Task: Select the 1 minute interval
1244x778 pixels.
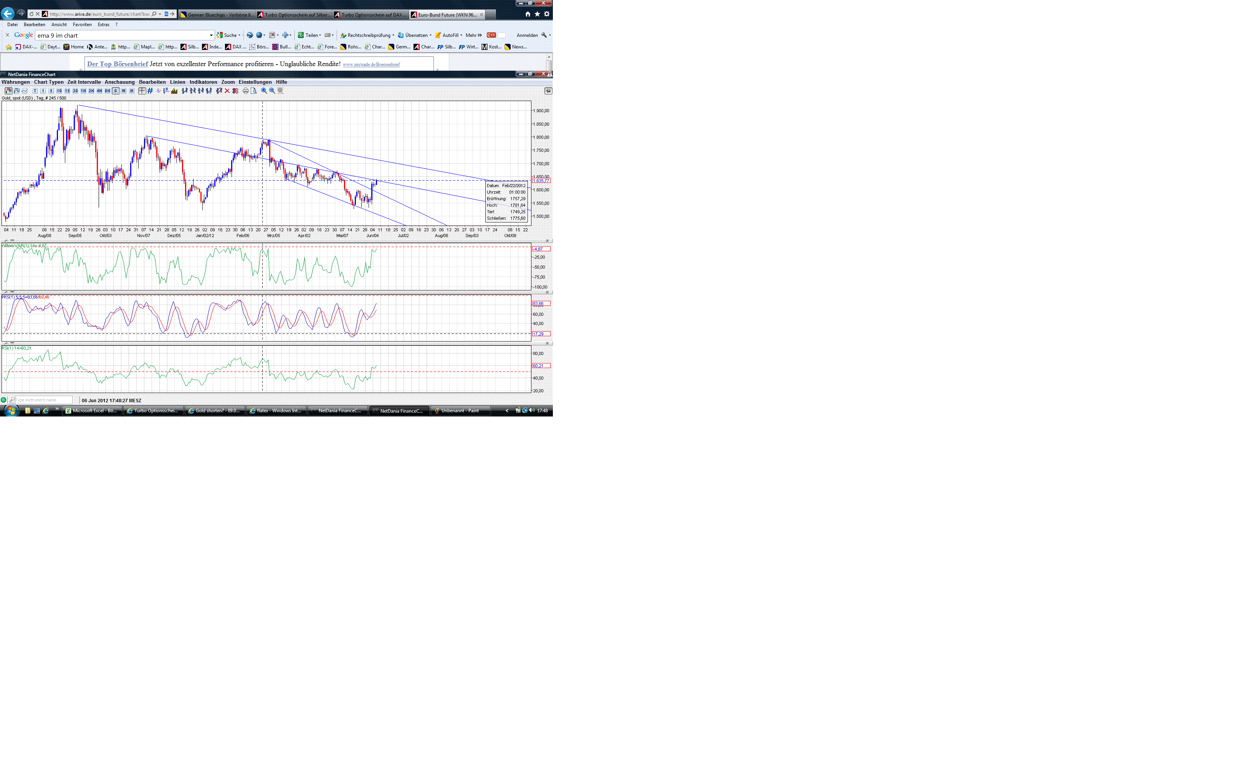Action: [x=43, y=91]
